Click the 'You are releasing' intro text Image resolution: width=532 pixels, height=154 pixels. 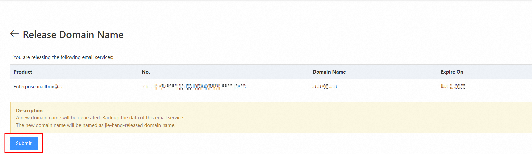click(63, 57)
